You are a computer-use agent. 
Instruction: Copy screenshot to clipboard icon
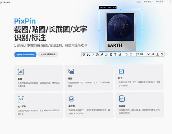click(x=162, y=54)
